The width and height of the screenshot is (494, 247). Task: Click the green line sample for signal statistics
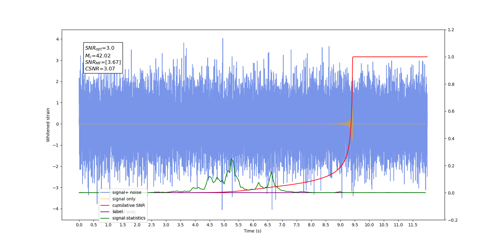tap(105, 218)
